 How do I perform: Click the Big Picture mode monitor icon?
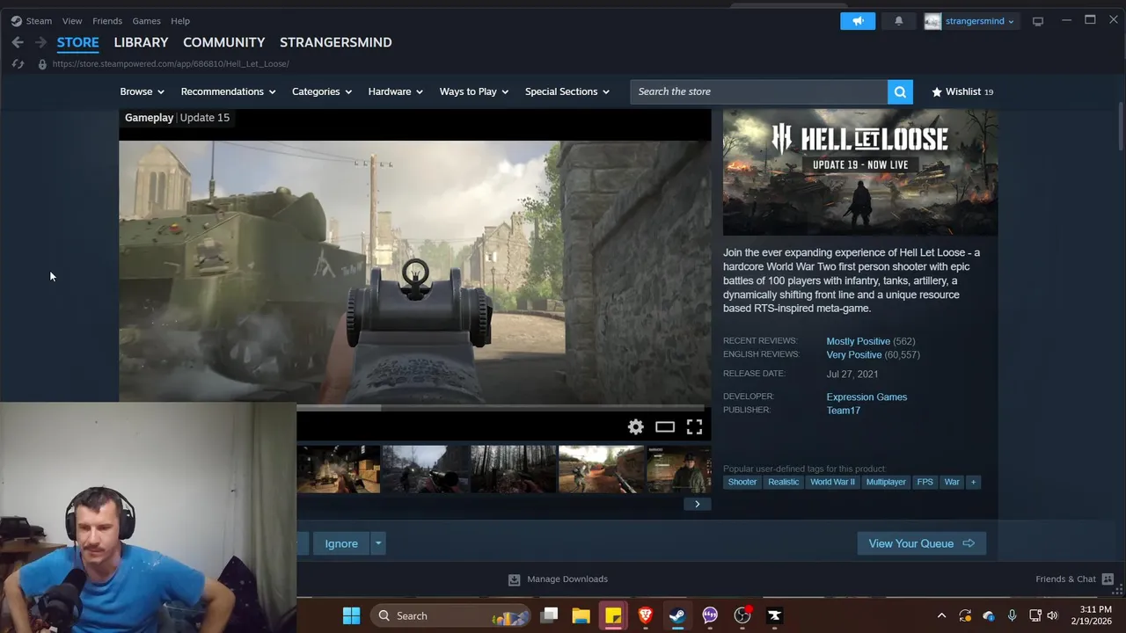coord(1038,21)
